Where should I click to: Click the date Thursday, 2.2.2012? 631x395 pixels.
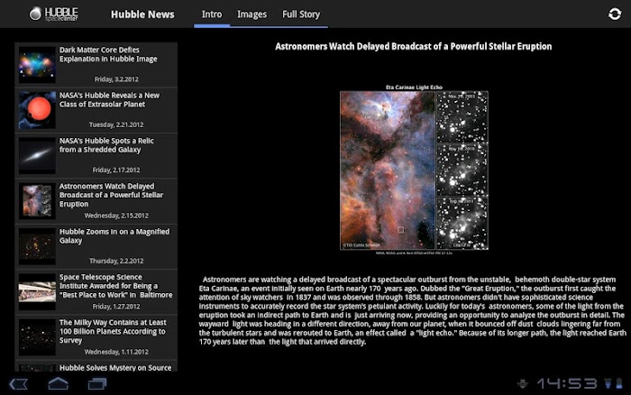pyautogui.click(x=116, y=261)
